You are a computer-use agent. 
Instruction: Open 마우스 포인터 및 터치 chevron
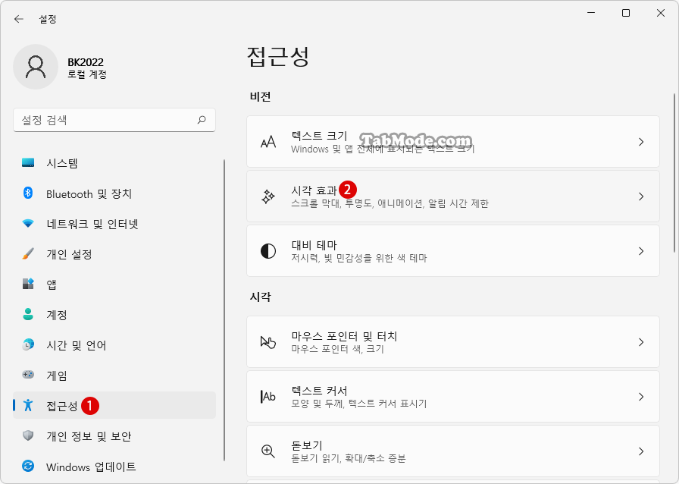pos(641,342)
